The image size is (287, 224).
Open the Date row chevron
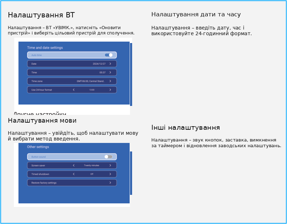click(x=110, y=64)
